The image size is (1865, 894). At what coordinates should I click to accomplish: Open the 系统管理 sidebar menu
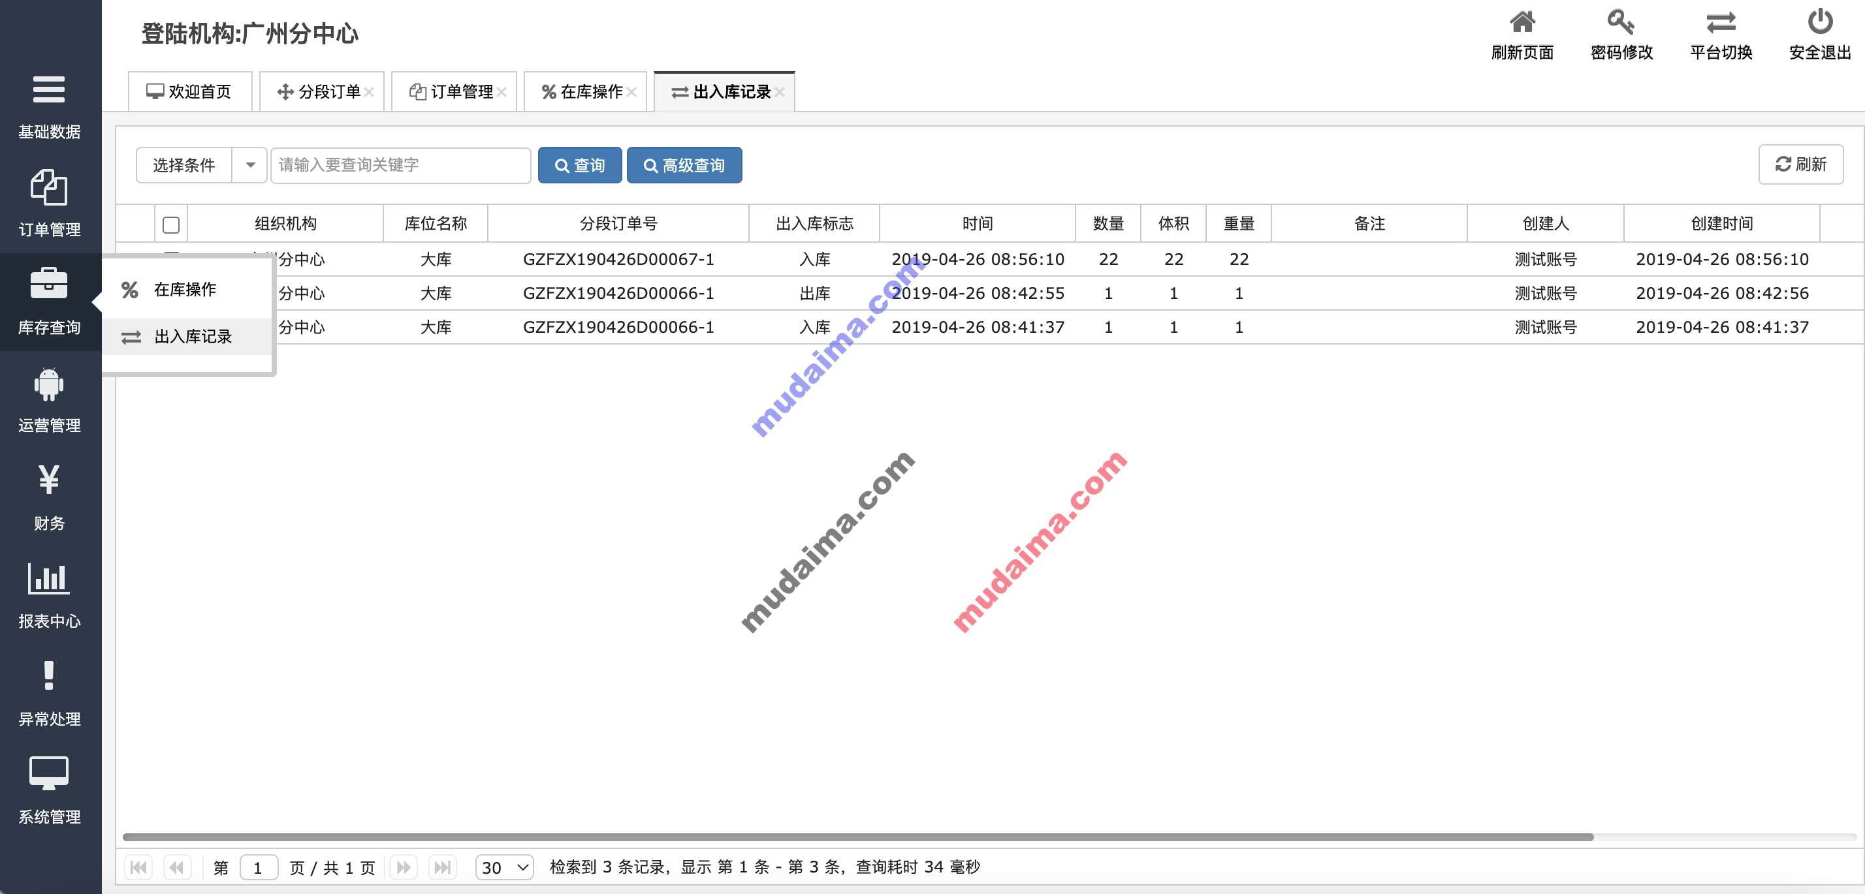[x=49, y=792]
